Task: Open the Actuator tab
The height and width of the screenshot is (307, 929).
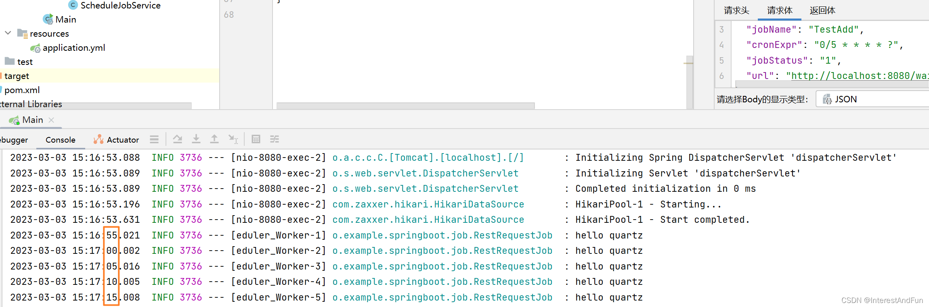Action: tap(123, 140)
